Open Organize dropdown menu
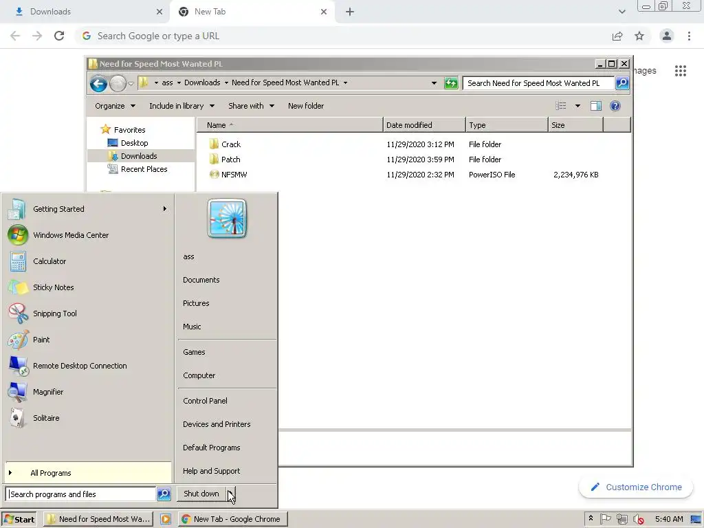This screenshot has height=528, width=704. (x=115, y=106)
